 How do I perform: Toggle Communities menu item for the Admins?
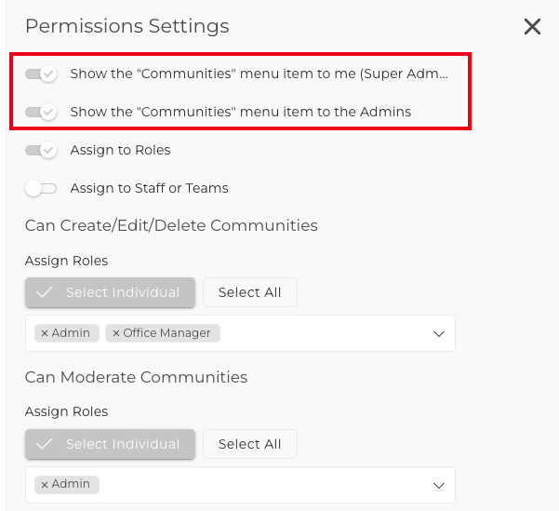tap(41, 112)
